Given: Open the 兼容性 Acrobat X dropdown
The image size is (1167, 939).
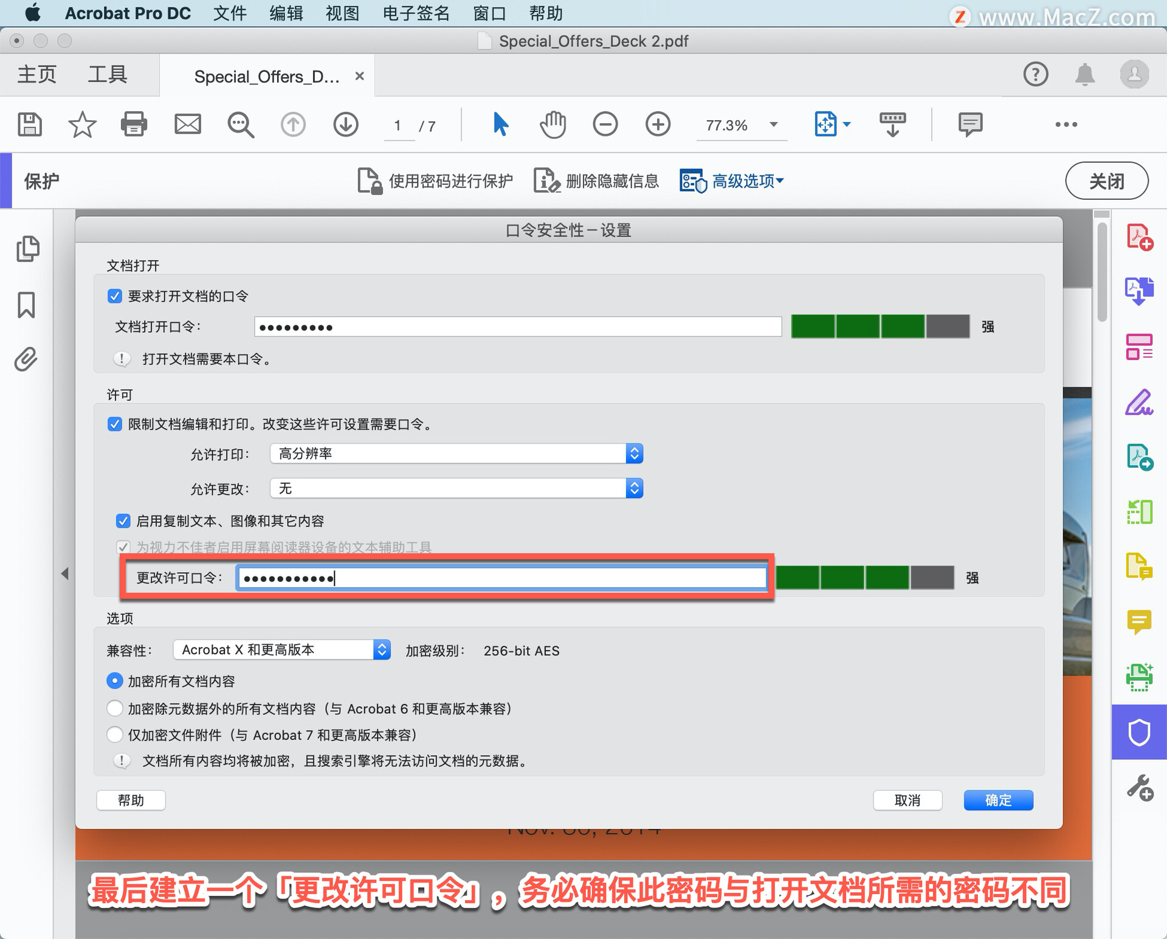Looking at the screenshot, I should point(282,650).
